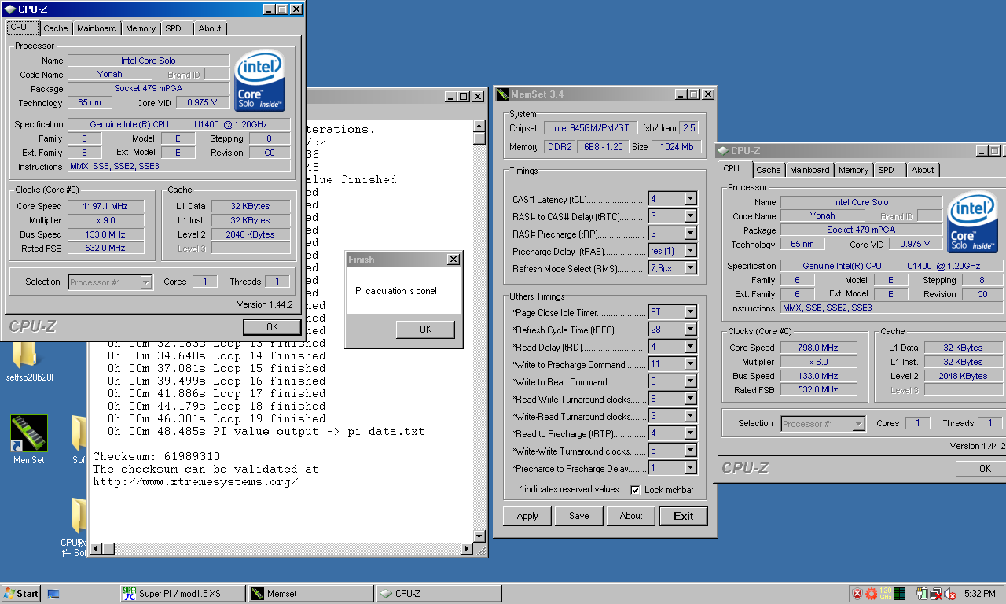
Task: Click CPU-Z taskbar button
Action: coord(438,594)
